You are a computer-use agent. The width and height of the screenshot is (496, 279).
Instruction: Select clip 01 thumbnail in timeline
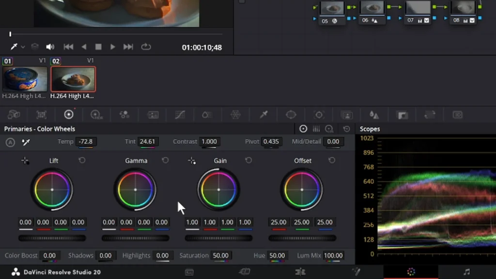tap(25, 79)
